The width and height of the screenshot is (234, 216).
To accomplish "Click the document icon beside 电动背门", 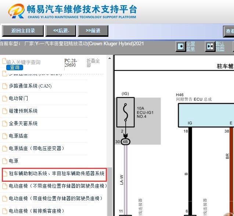I will (5, 98).
